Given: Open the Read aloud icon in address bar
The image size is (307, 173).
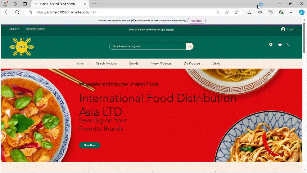Looking at the screenshot, I should (x=227, y=12).
